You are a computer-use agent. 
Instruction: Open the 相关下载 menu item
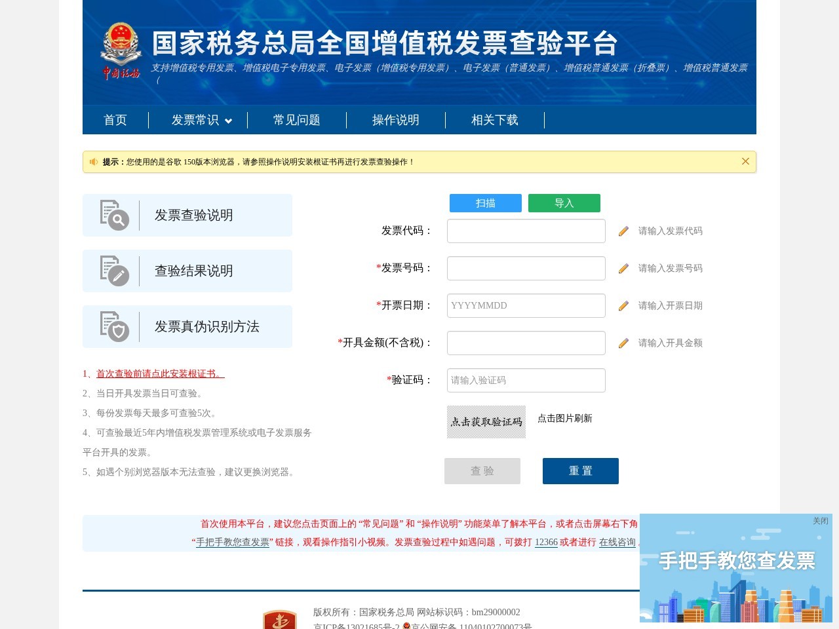(495, 120)
